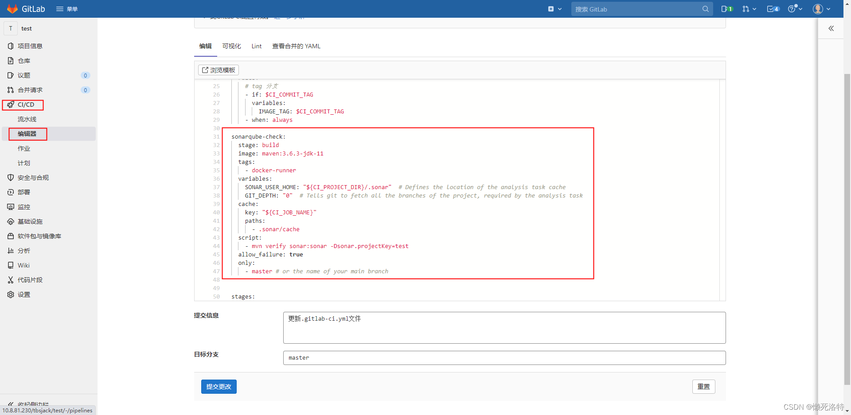The width and height of the screenshot is (851, 415).
Task: Click the search magnifier icon
Action: (705, 9)
